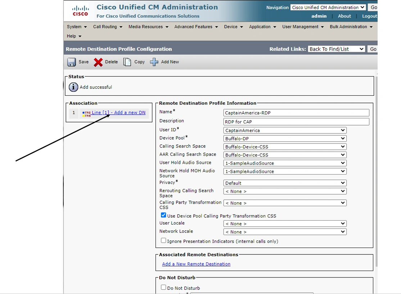This screenshot has width=401, height=294.
Task: Click the Save button label
Action: click(x=84, y=62)
